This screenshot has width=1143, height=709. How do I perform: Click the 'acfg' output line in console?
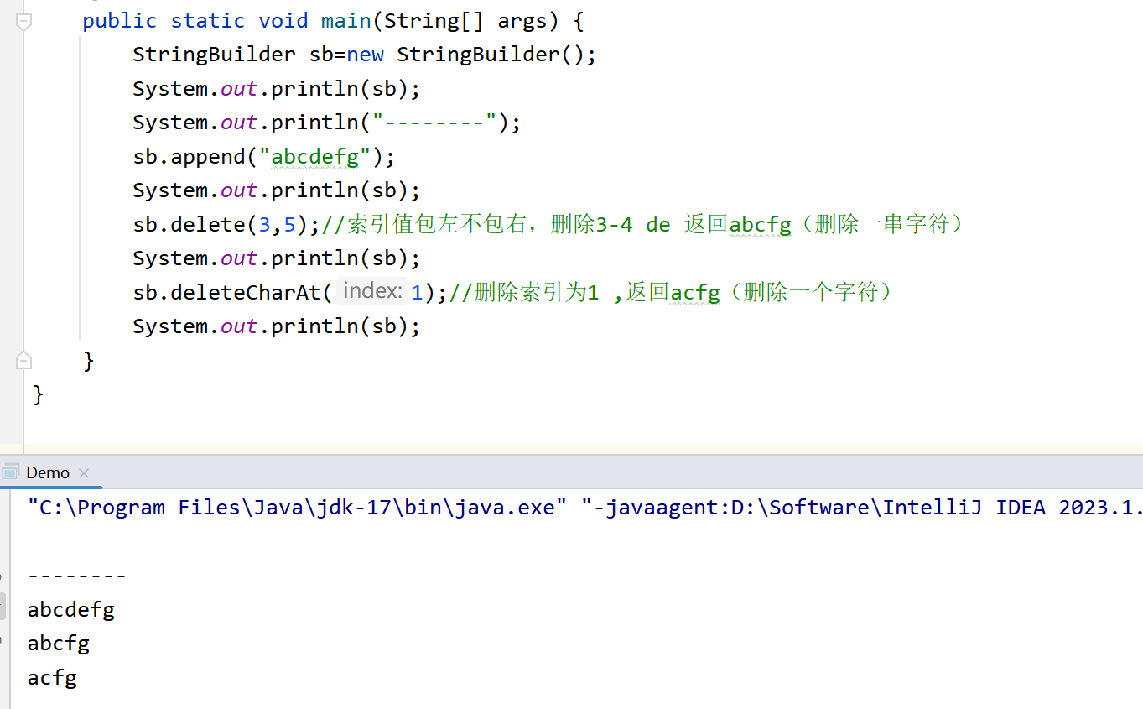pos(52,677)
